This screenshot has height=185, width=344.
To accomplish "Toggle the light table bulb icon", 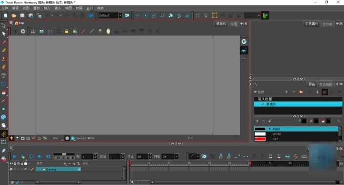I will point(11,138).
